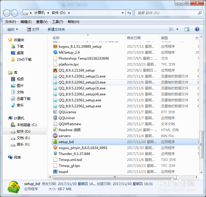Expand the recent pages dropdown arrow
Image resolution: width=206 pixels, height=197 pixels.
pos(20,13)
